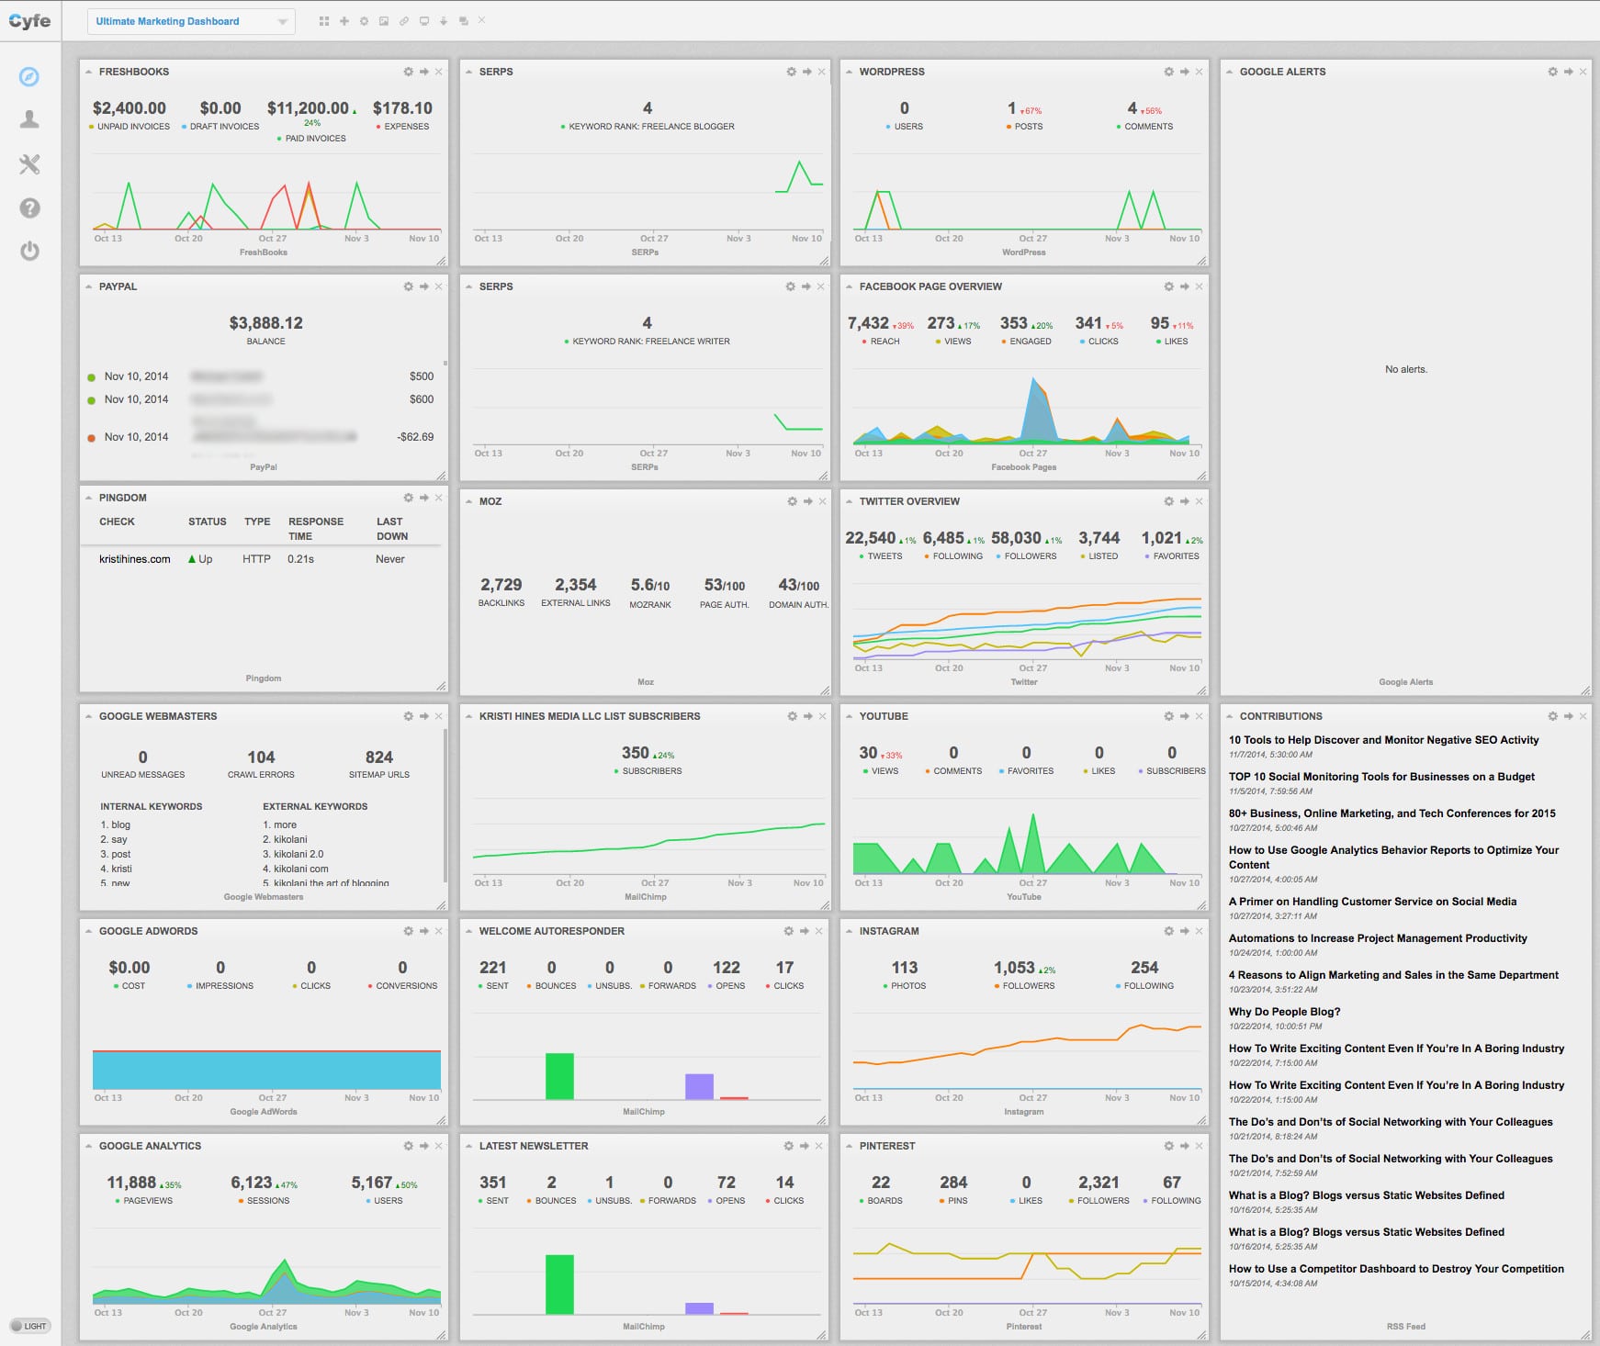Viewport: 1600px width, 1346px height.
Task: Enable TV mode with monitor icon
Action: coord(423,21)
